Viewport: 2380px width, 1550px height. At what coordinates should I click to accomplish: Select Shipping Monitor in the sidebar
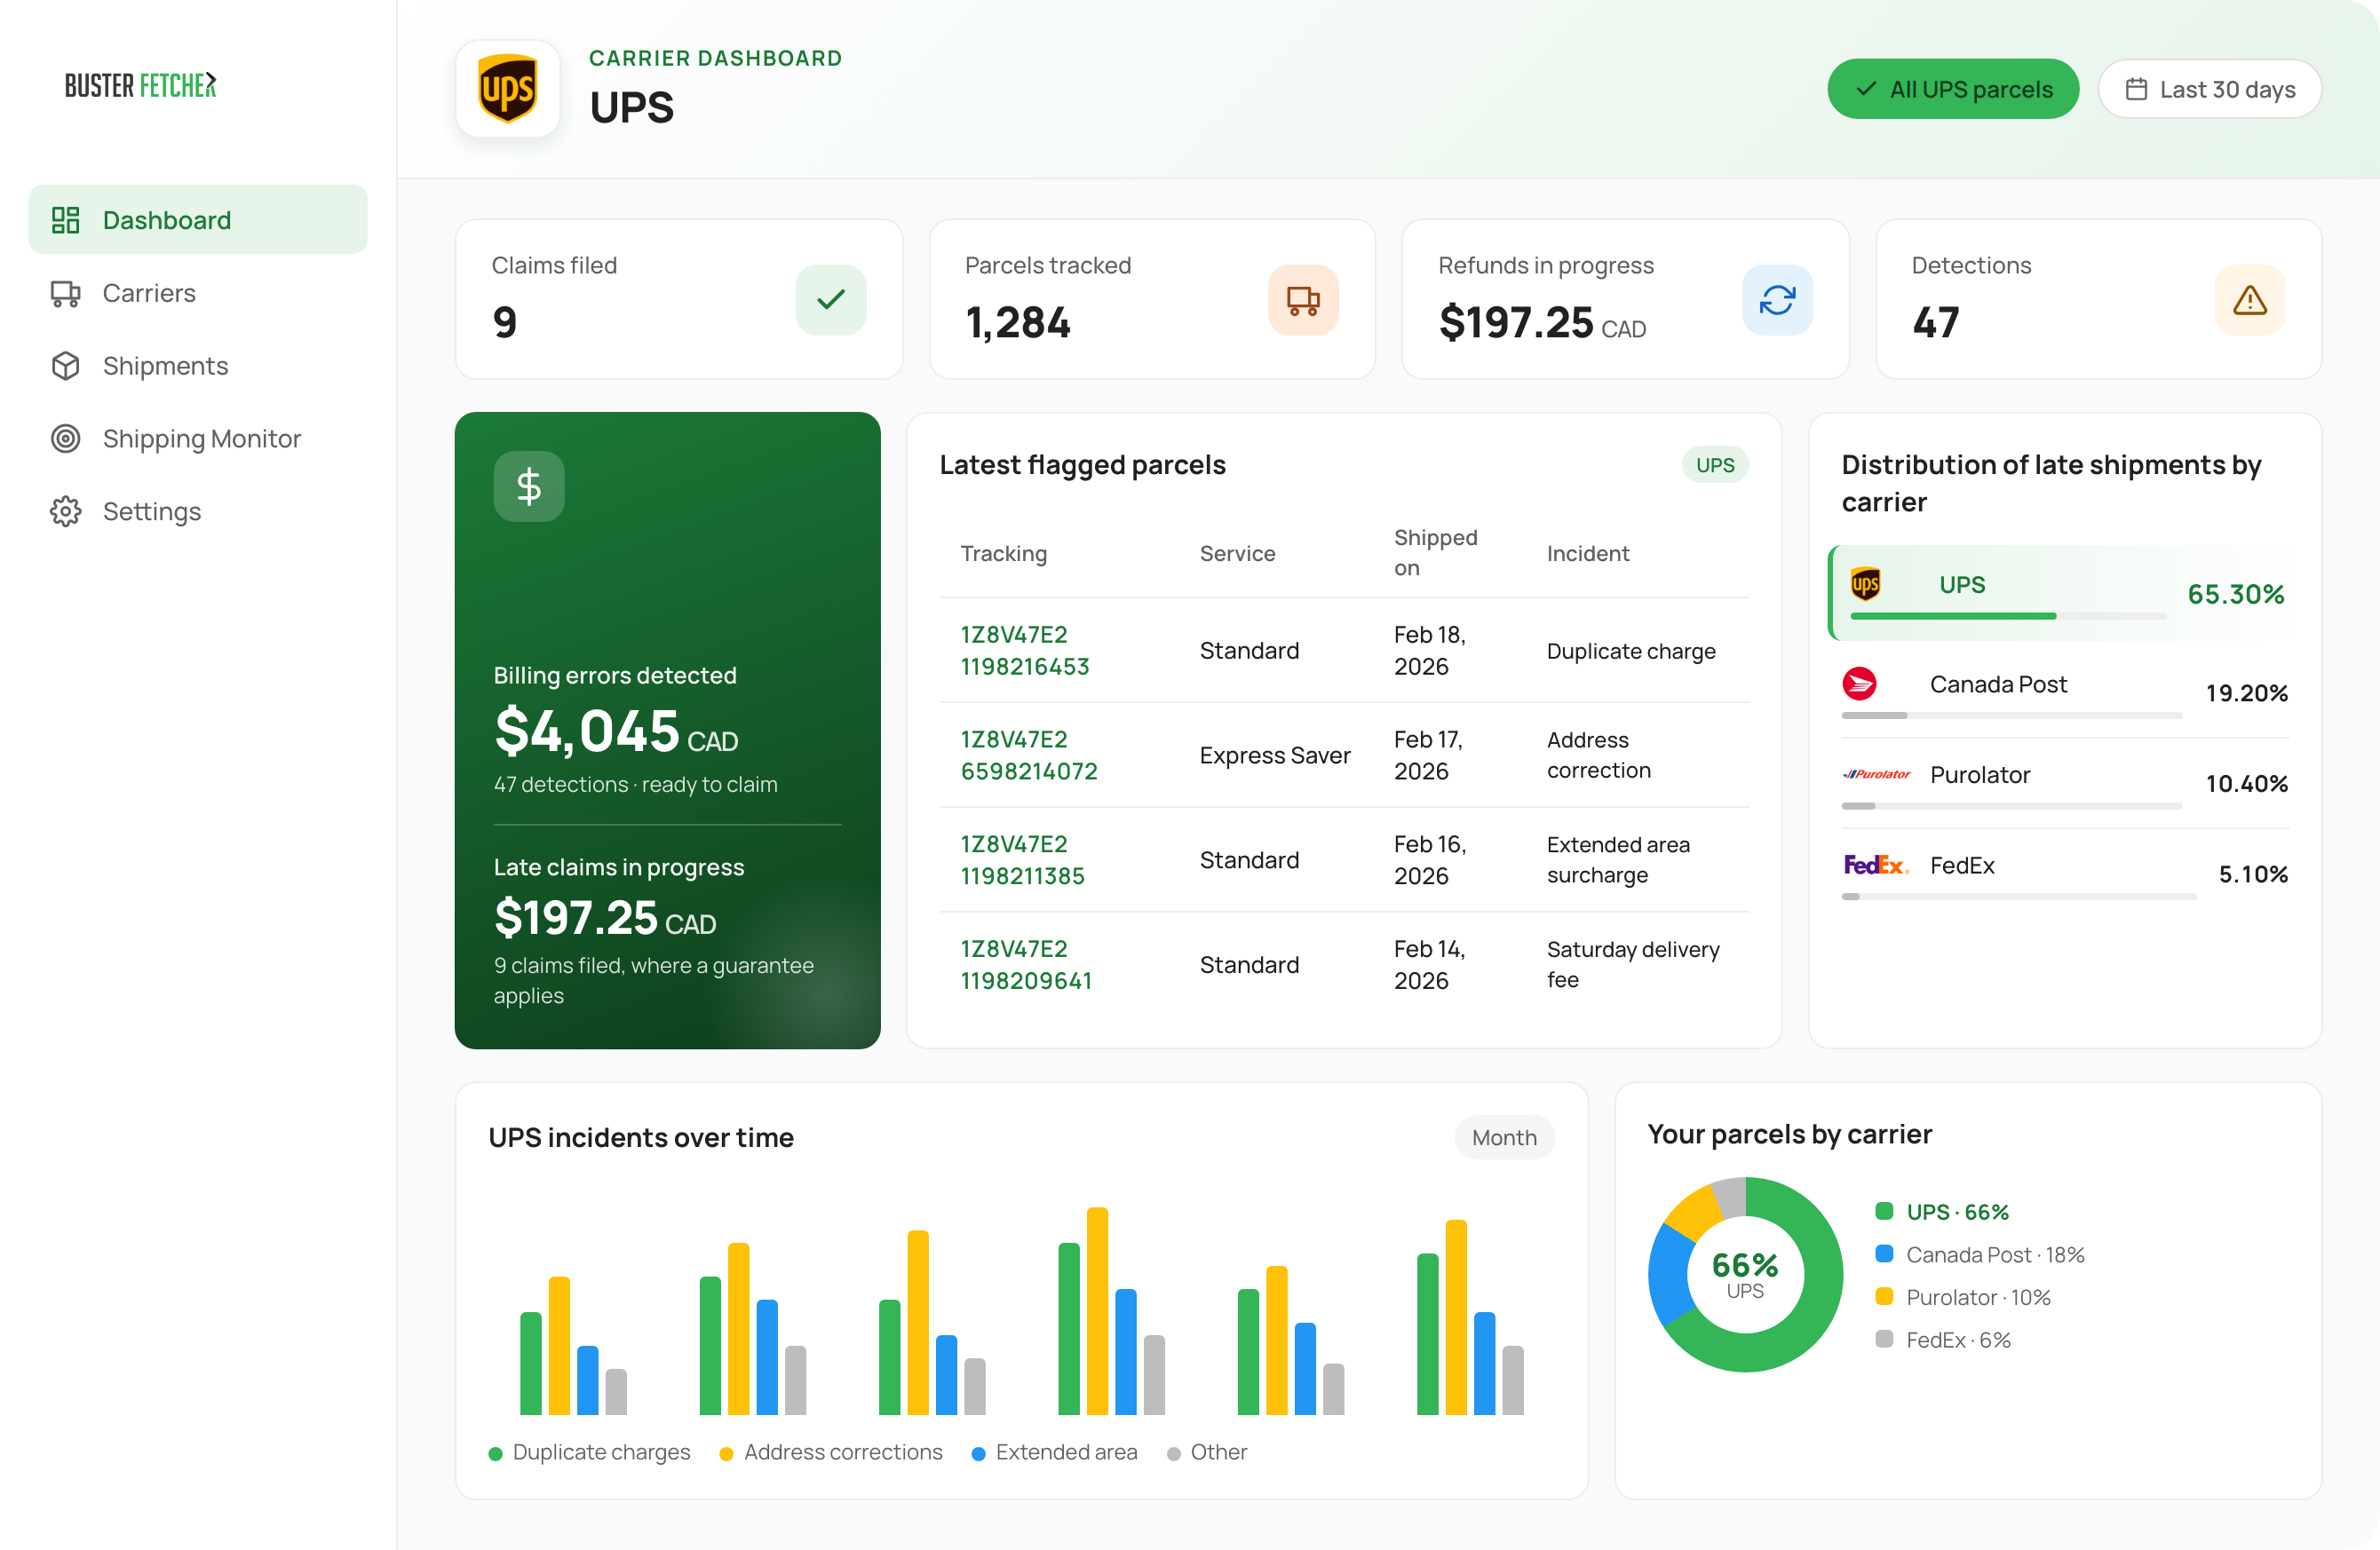[197, 439]
